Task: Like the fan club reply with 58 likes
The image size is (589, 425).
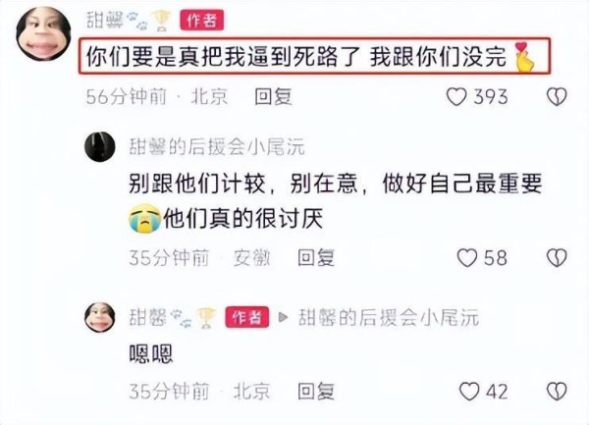Action: click(x=467, y=258)
